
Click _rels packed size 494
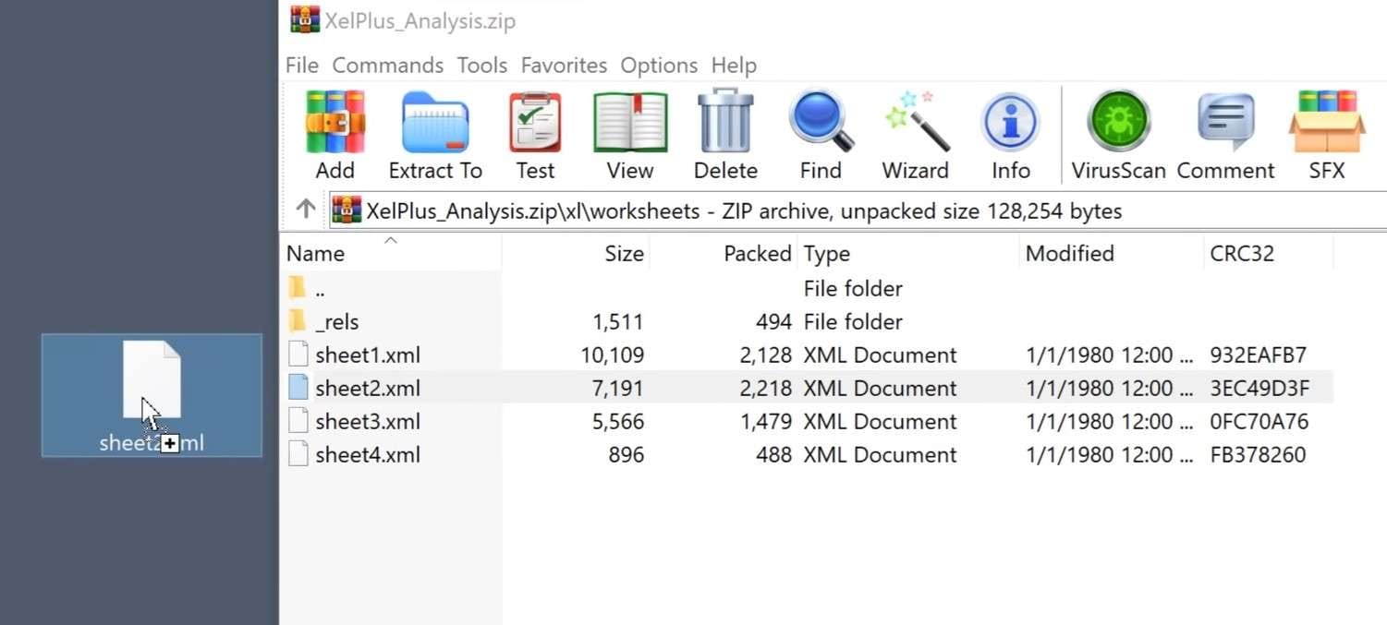(x=774, y=321)
